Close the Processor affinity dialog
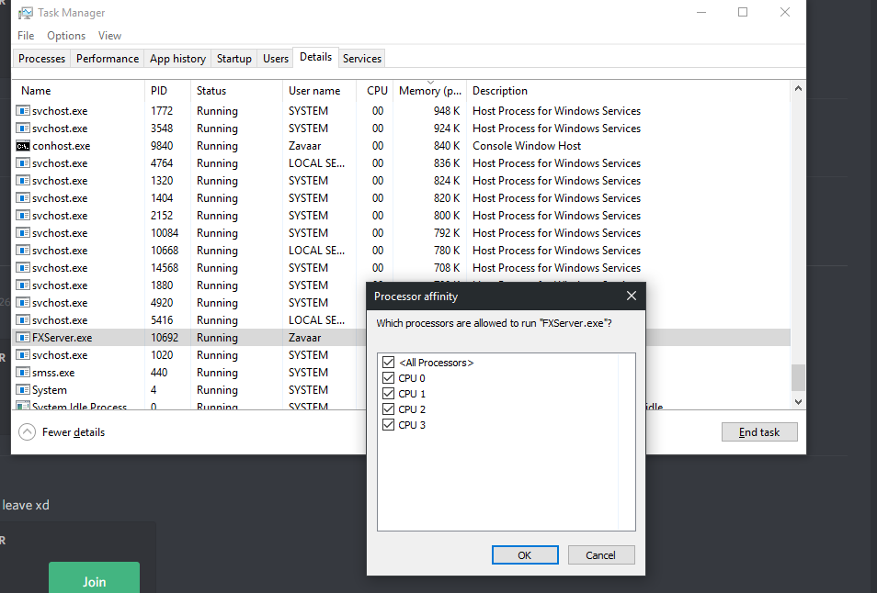 coord(632,296)
